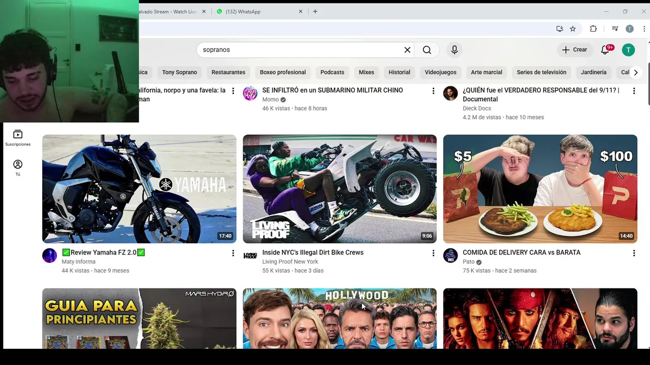Viewport: 650px width, 365px height.
Task: Play the GUIA PARA PRINCIPIANTES thumbnail
Action: (139, 318)
